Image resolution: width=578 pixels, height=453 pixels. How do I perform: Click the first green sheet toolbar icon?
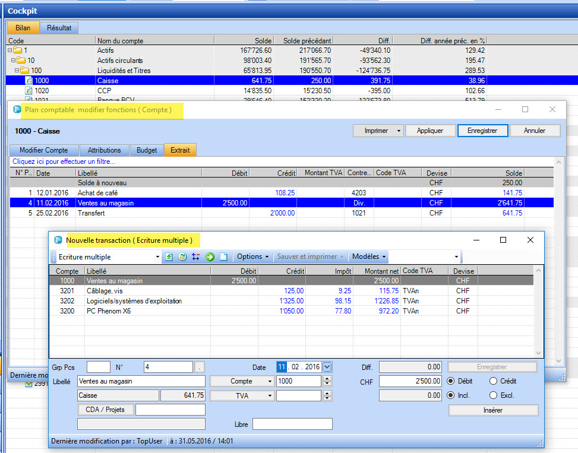pos(169,257)
